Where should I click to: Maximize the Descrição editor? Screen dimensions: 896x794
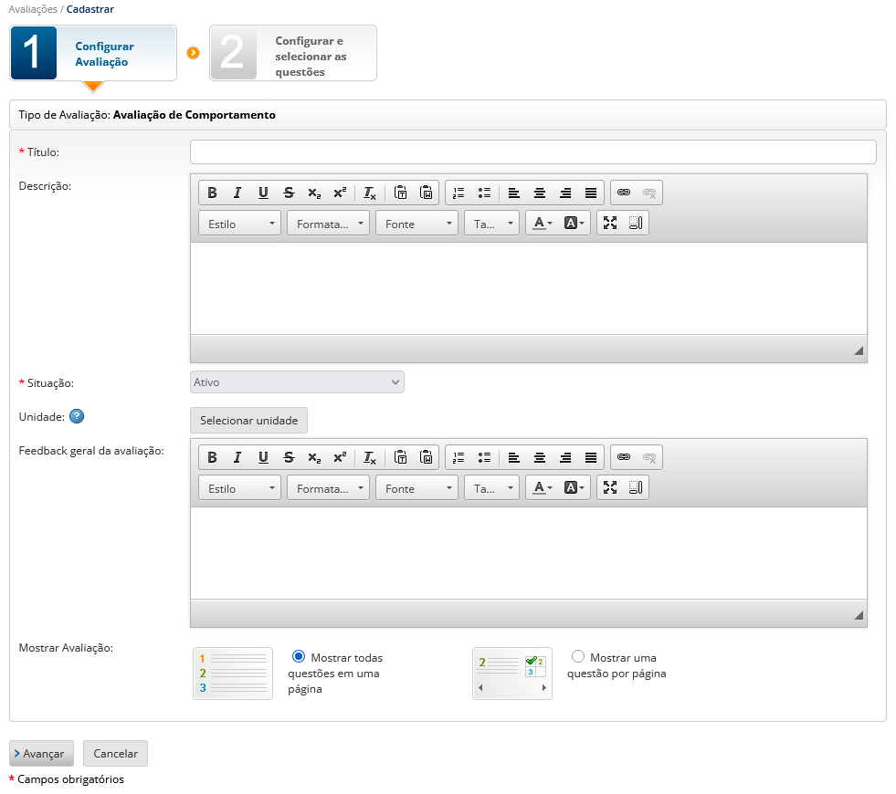(610, 224)
